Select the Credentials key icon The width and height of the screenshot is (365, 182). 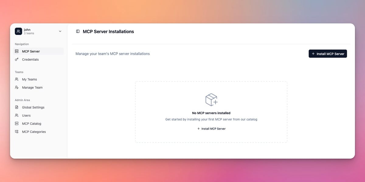16,59
